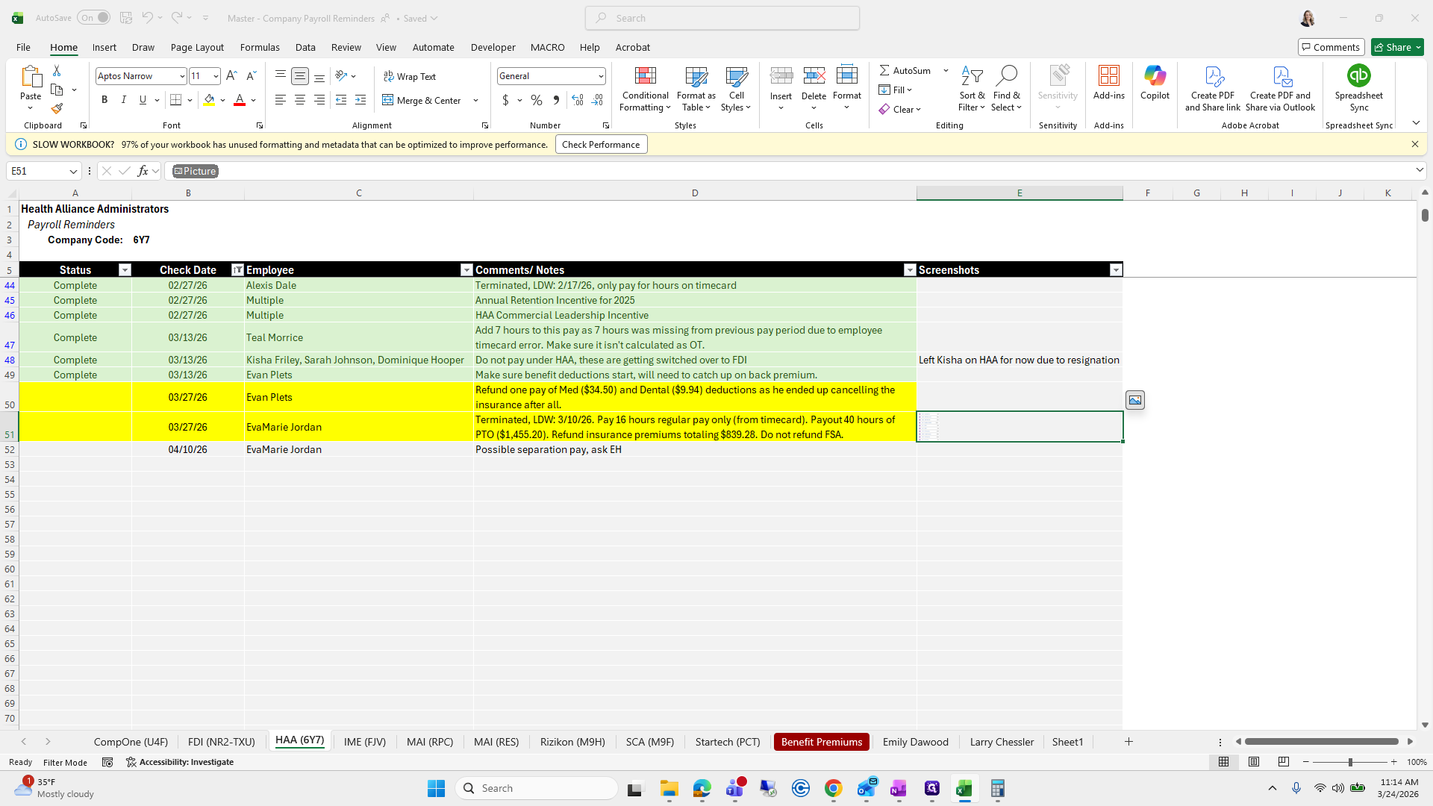Screen dimensions: 1433x806
Task: Switch to the Benefit Premiums sheet
Action: point(821,742)
